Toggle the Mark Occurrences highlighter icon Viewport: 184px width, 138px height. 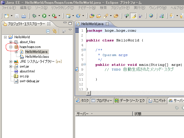[x=133, y=16]
